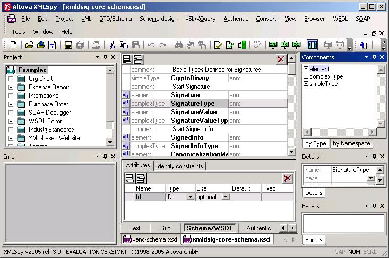The image size is (389, 258).
Task: Select the by Namespace components tab
Action: [351, 143]
